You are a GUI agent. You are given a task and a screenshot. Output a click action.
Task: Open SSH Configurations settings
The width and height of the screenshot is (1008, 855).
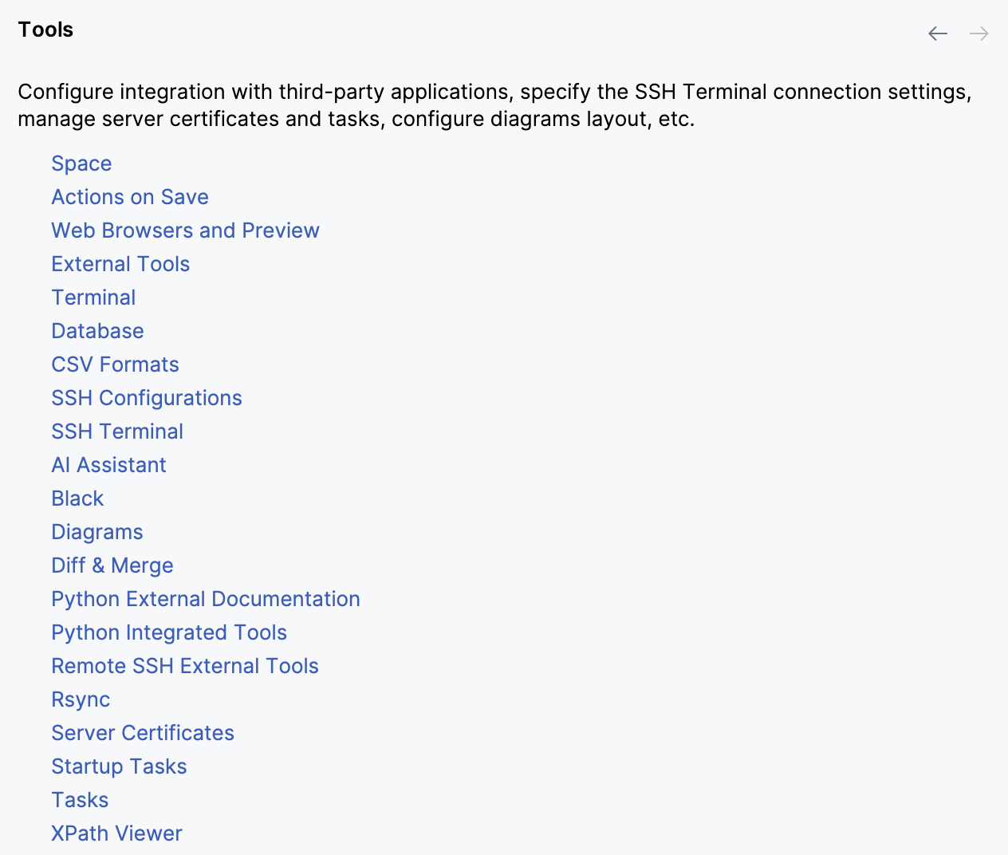[147, 398]
